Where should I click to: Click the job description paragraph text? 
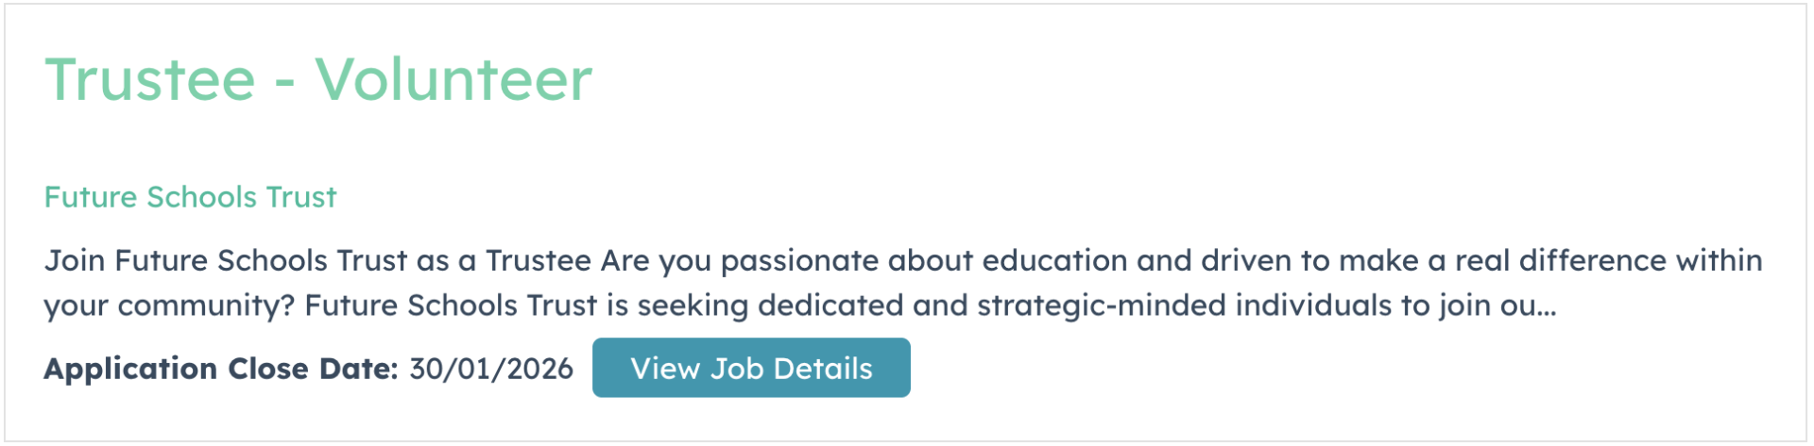coord(902,282)
